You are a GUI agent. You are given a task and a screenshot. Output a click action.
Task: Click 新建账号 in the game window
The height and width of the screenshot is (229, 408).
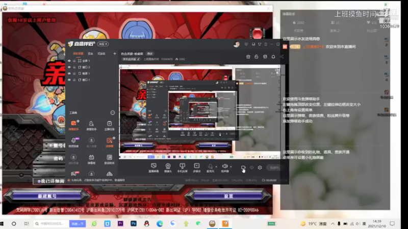pyautogui.click(x=47, y=196)
